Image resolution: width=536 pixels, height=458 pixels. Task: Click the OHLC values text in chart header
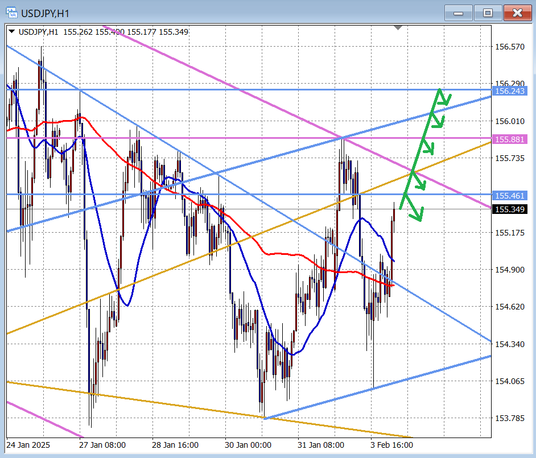tap(126, 32)
